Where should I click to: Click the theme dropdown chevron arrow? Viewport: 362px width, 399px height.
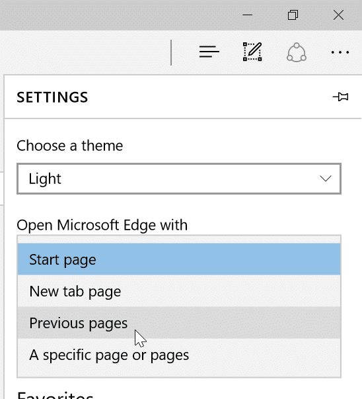point(326,179)
